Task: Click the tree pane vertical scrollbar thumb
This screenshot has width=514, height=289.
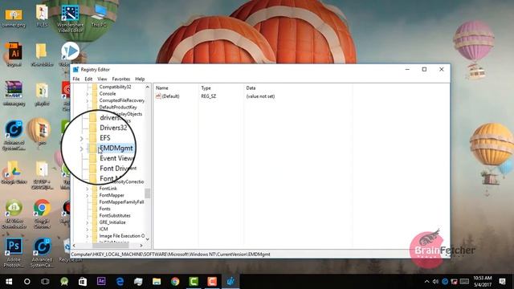Action: coord(148,193)
